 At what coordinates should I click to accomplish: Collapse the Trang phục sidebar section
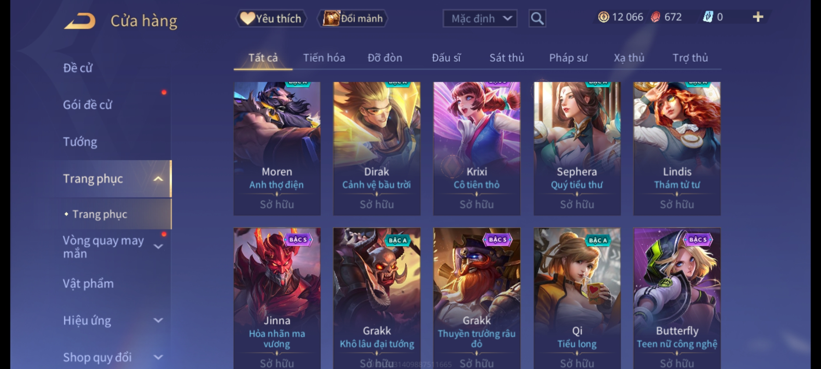click(x=158, y=179)
